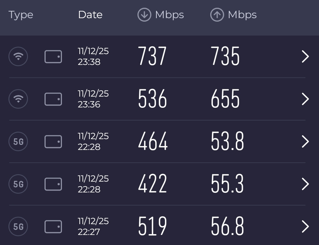Viewport: 319px width, 245px height.
Task: Open details chevron for the 53.8 upload test
Action: [305, 142]
